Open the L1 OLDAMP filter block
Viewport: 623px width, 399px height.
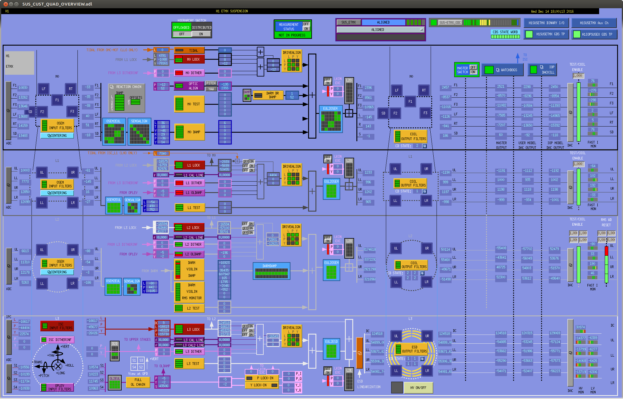190,193
